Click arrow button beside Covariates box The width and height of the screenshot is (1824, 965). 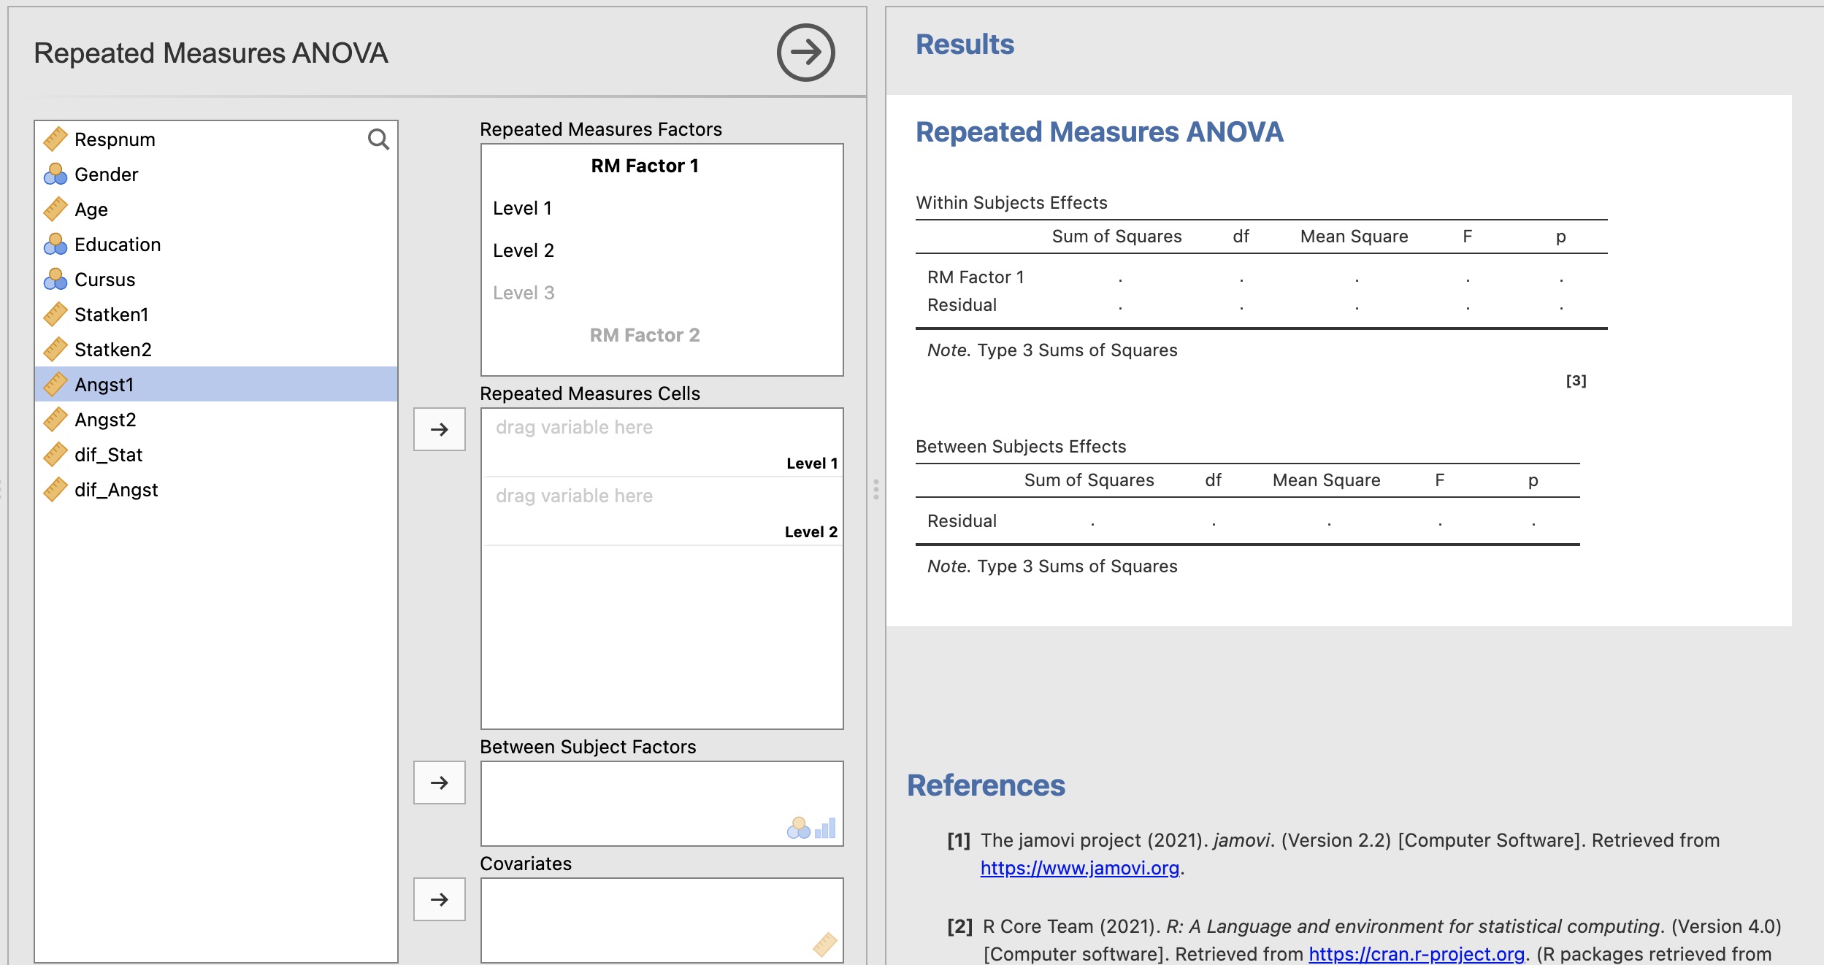tap(439, 899)
